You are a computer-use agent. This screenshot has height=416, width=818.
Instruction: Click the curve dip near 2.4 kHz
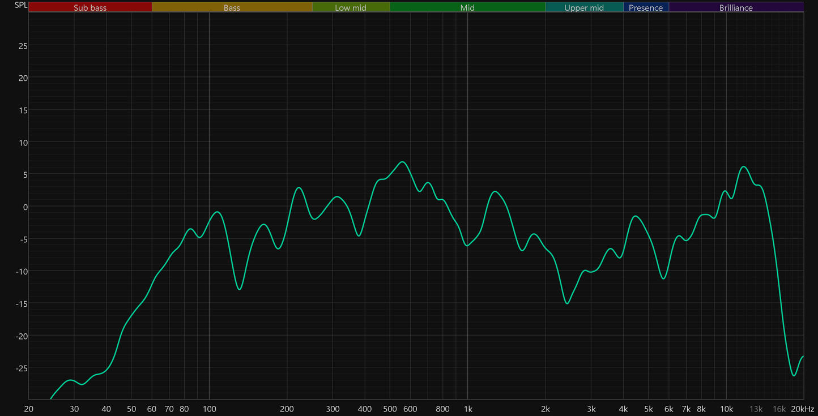coord(567,303)
